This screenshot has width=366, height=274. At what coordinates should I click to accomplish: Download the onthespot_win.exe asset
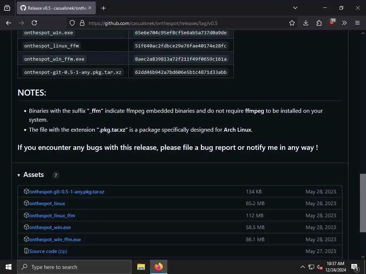(x=50, y=227)
